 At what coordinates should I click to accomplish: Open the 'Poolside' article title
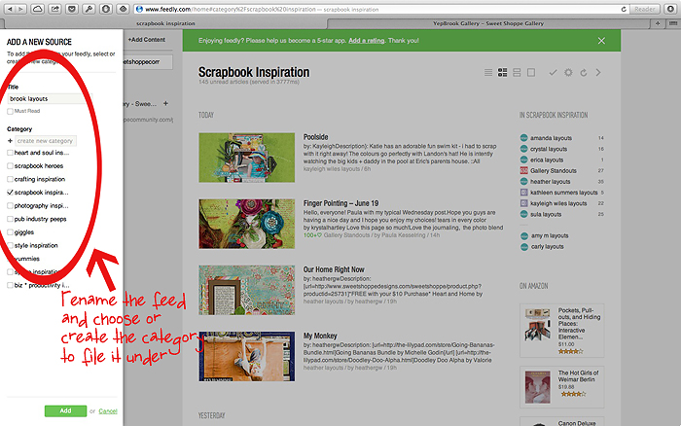tap(316, 137)
